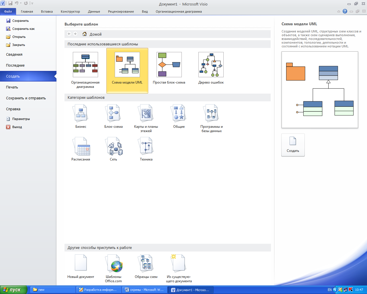This screenshot has width=367, height=294.
Task: Switch to Разработка информ... taskbar window
Action: coord(99,290)
